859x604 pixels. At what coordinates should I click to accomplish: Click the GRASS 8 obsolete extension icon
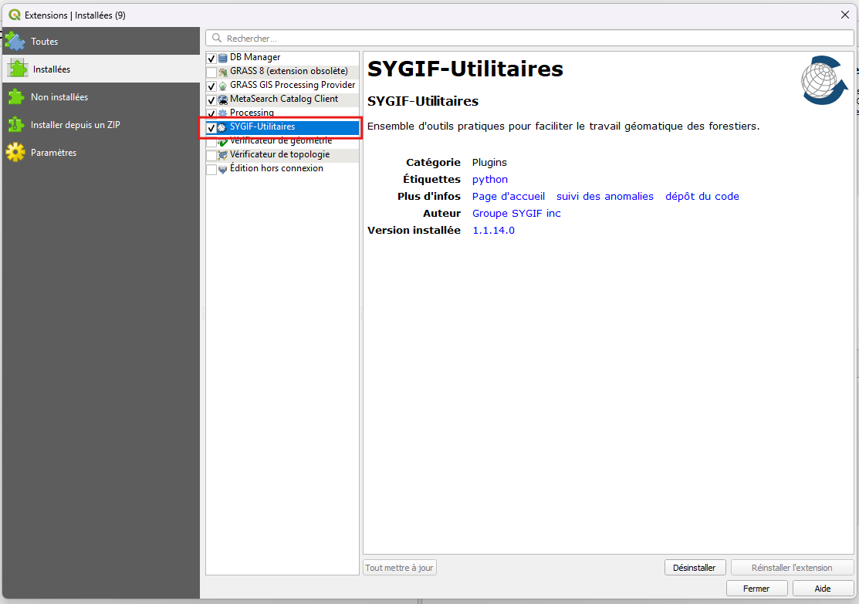223,72
